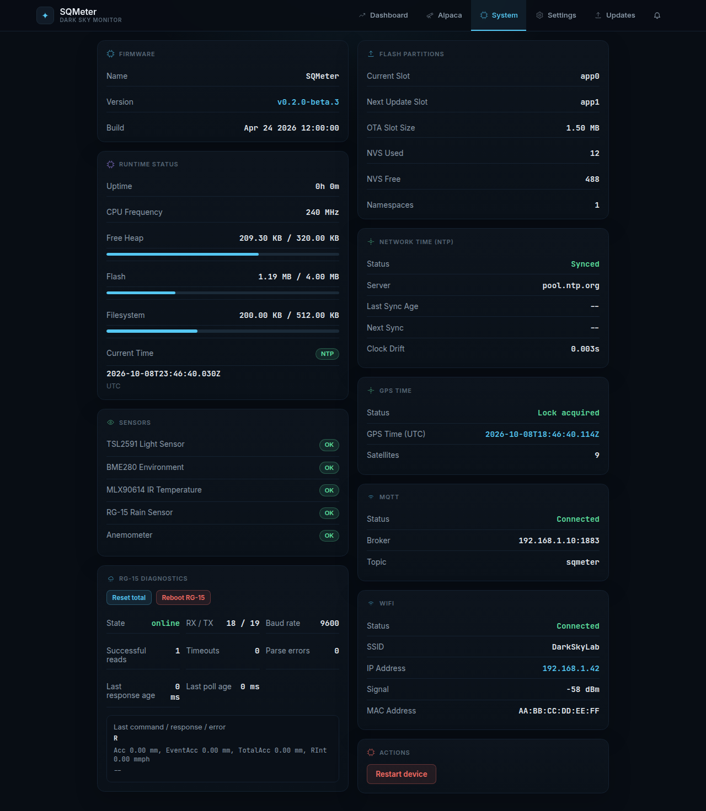Click the current time 2026-10-08T23:46:40.030Z
This screenshot has height=811, width=706.
tap(163, 374)
